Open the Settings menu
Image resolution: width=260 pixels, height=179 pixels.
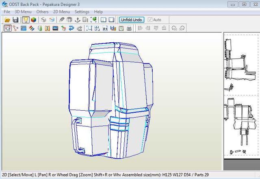(x=82, y=12)
